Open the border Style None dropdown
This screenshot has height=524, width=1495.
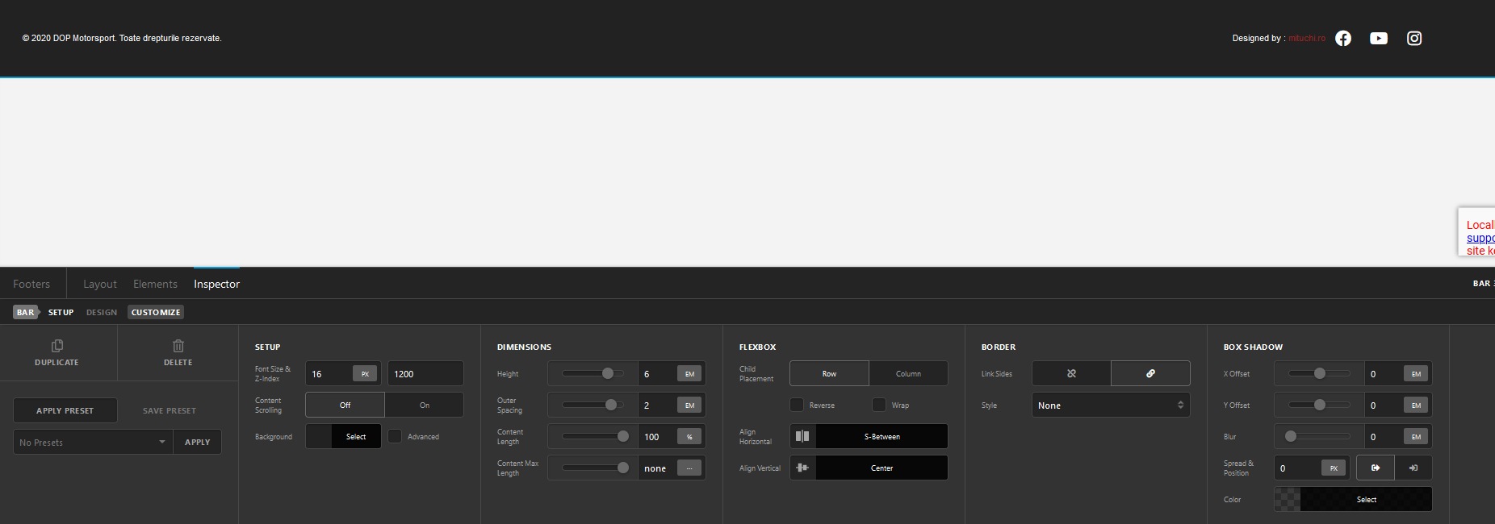pos(1111,405)
